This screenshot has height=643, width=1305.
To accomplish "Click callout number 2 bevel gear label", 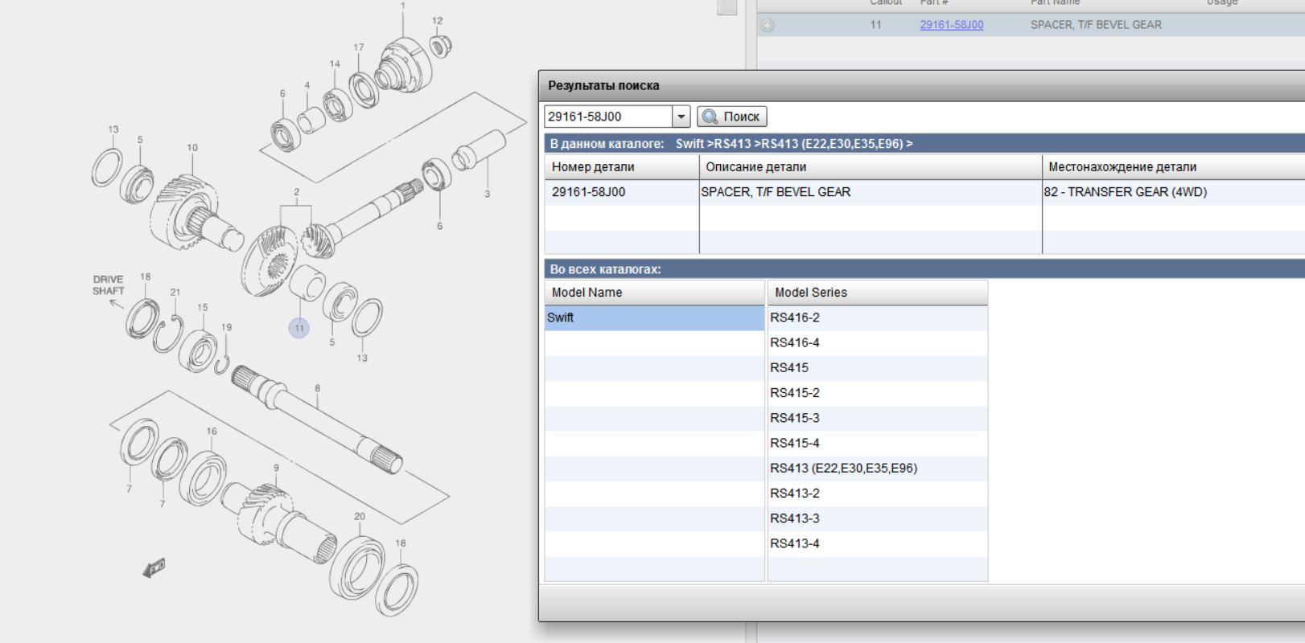I will (296, 192).
